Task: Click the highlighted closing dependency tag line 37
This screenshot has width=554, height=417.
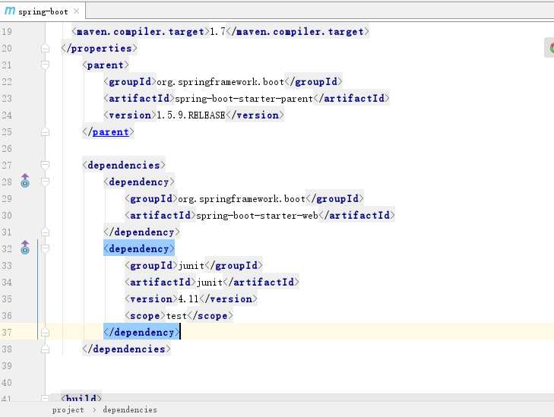Action: (141, 332)
